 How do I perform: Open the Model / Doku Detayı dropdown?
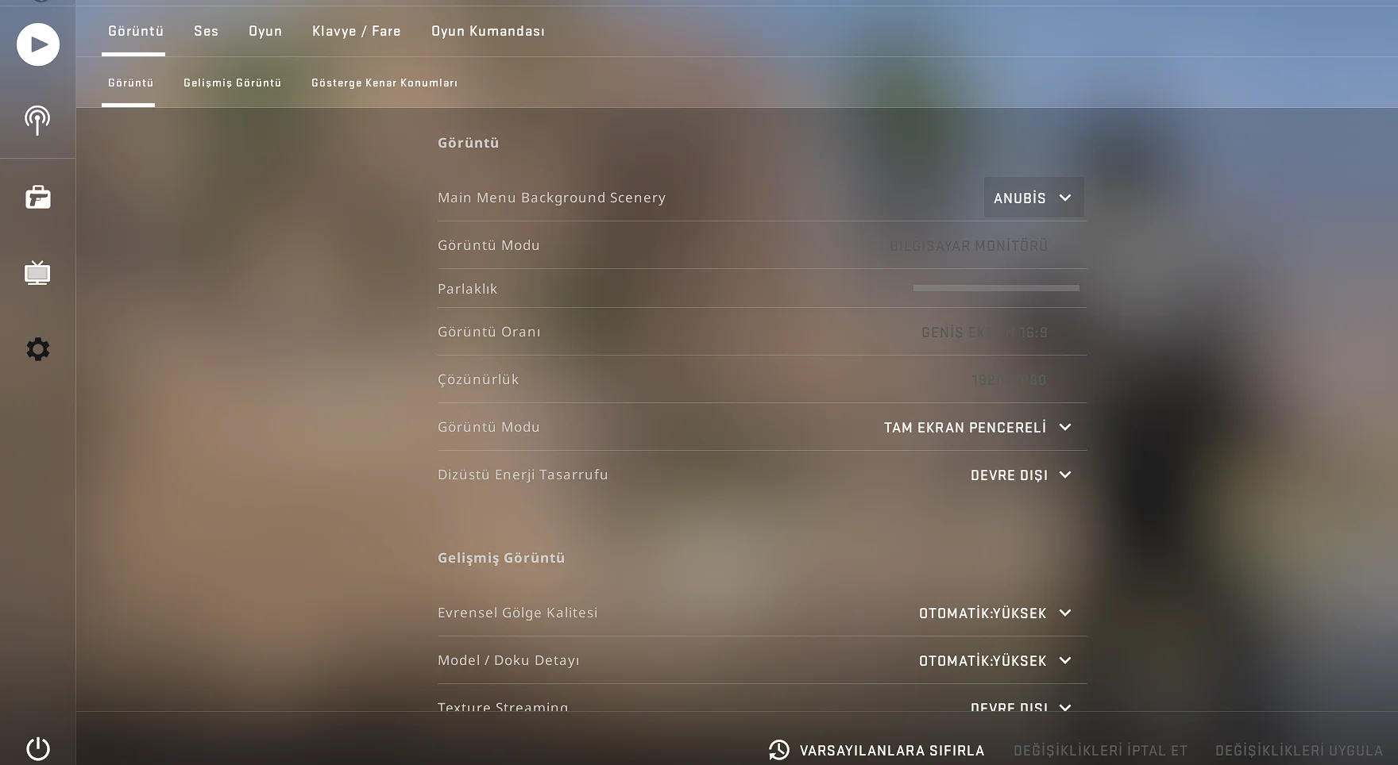(x=995, y=661)
